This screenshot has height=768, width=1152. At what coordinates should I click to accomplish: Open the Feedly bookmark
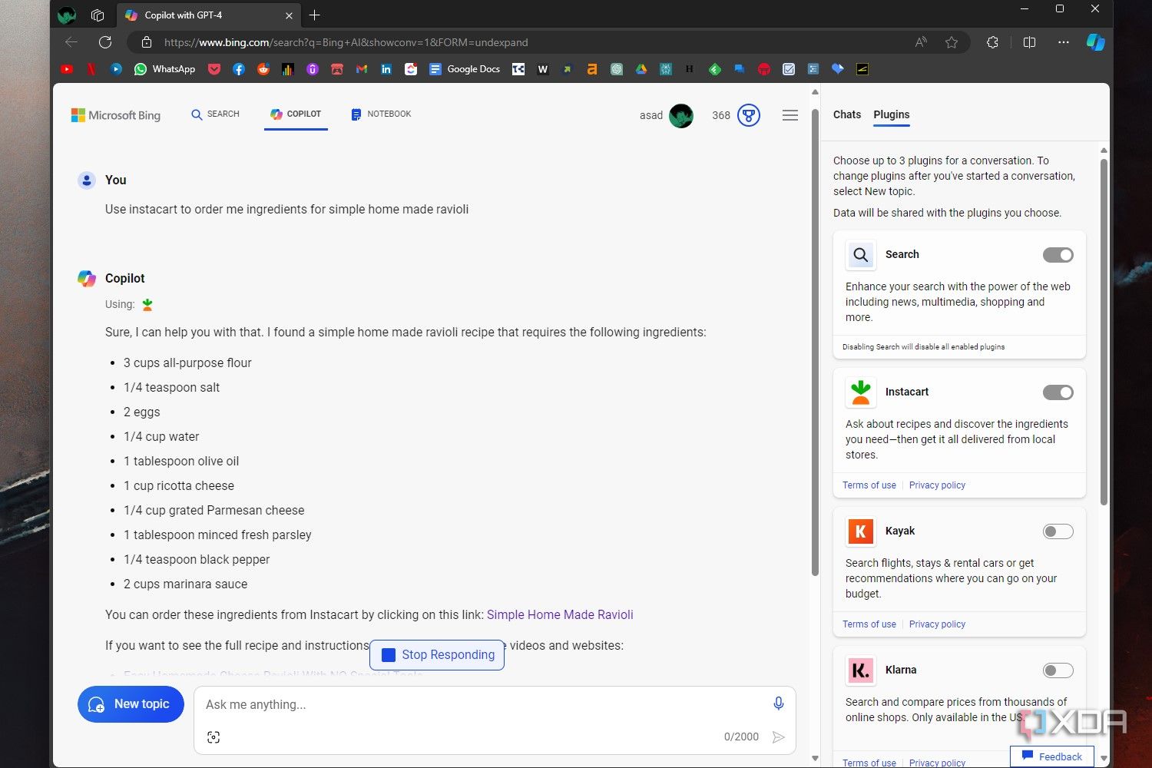(x=715, y=69)
